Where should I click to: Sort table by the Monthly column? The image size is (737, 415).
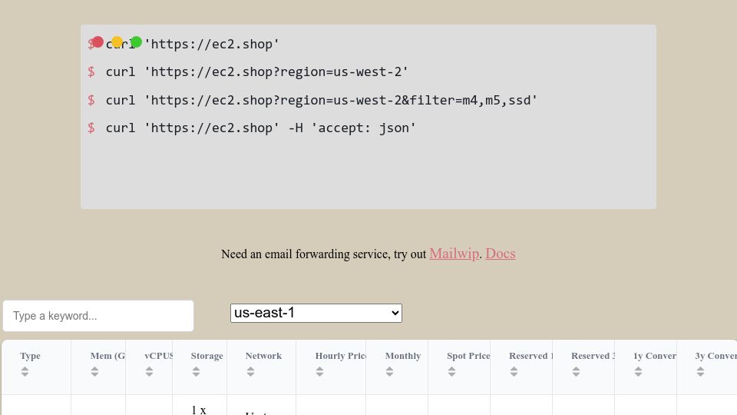click(x=389, y=372)
